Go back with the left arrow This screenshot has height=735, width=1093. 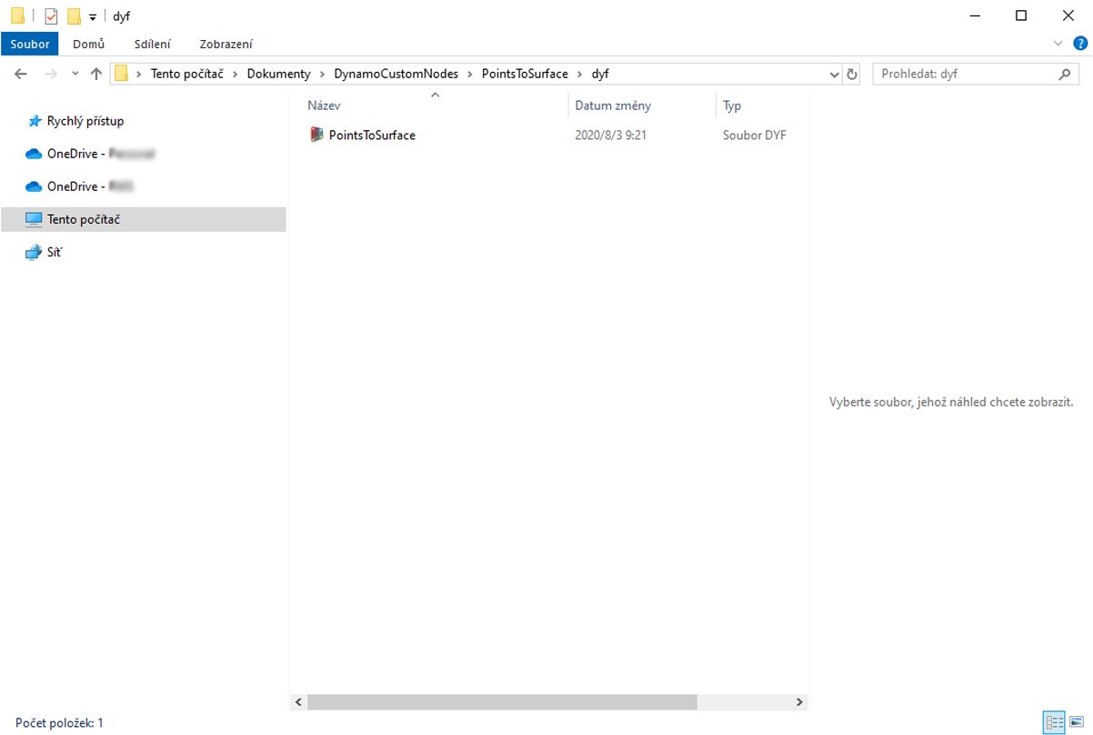click(22, 75)
